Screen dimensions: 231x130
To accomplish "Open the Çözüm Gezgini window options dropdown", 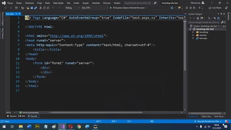I will click(x=218, y=14).
